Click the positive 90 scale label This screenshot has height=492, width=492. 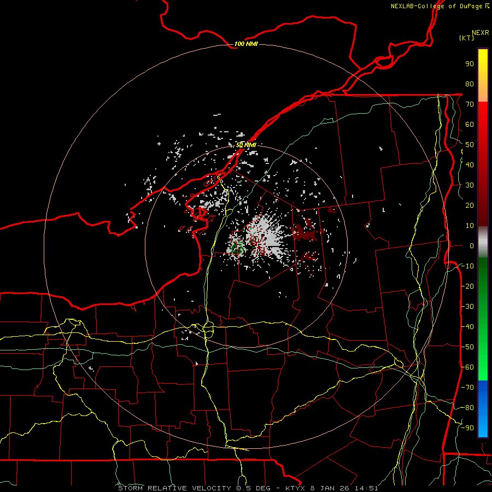tap(470, 64)
